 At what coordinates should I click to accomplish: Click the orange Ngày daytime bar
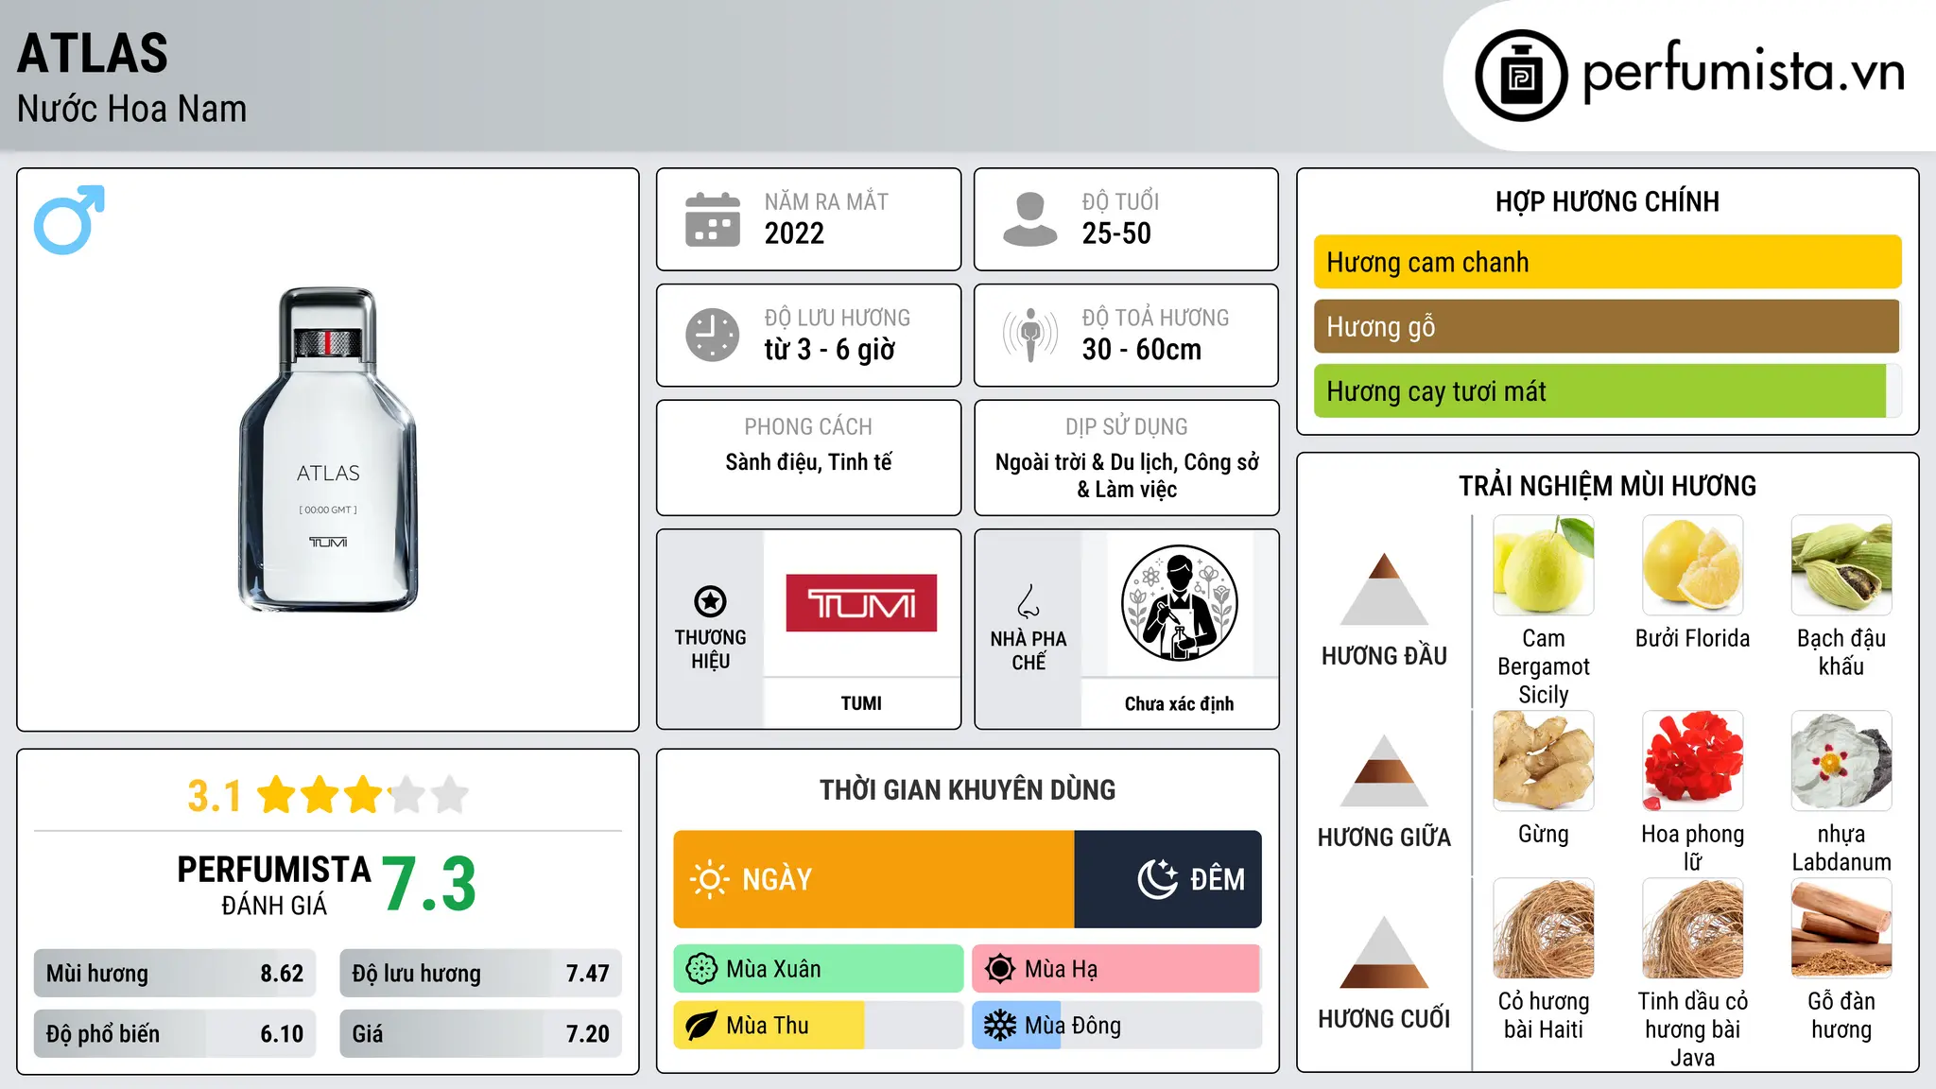[873, 879]
